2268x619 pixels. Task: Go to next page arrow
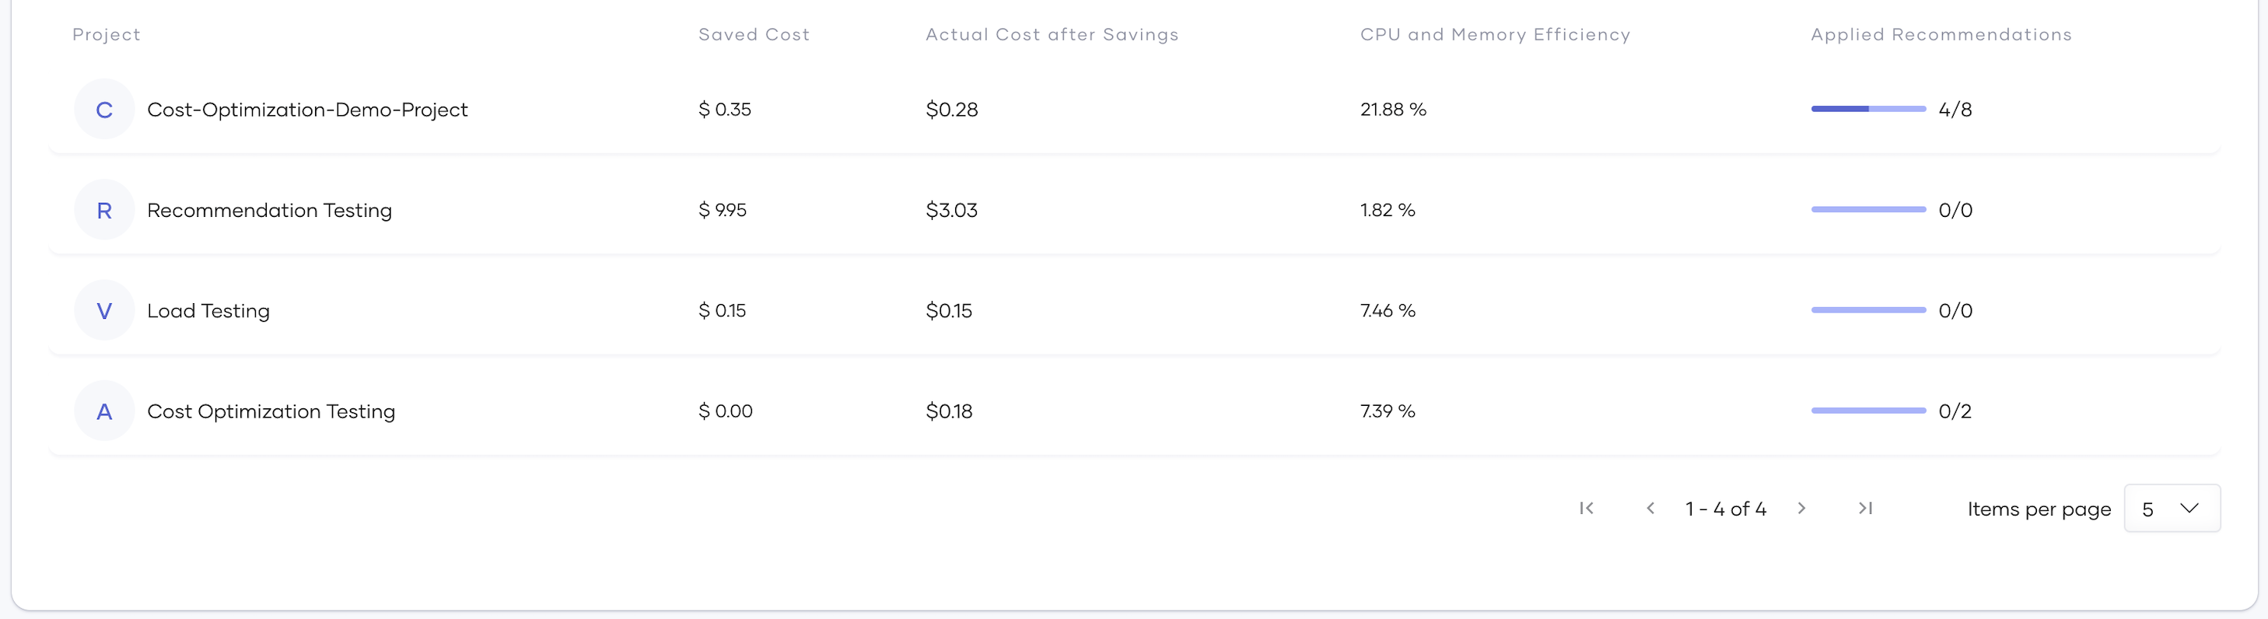coord(1801,508)
